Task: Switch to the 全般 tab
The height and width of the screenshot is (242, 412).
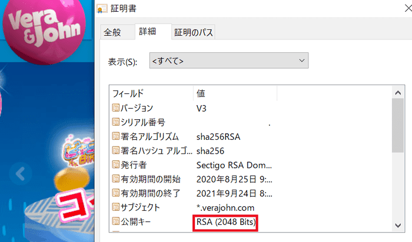Action: tap(112, 33)
